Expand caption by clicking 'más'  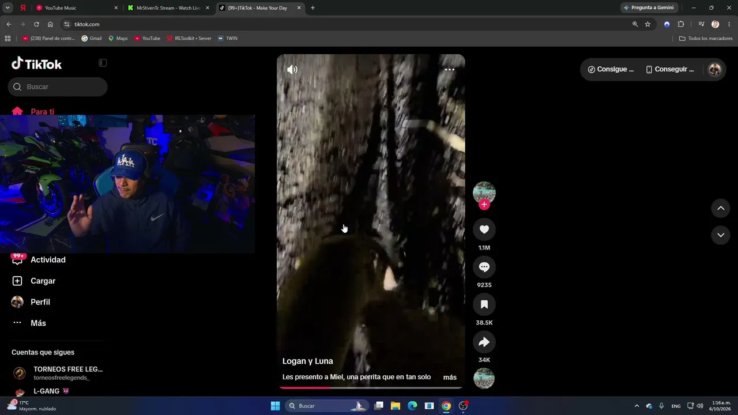pos(450,378)
